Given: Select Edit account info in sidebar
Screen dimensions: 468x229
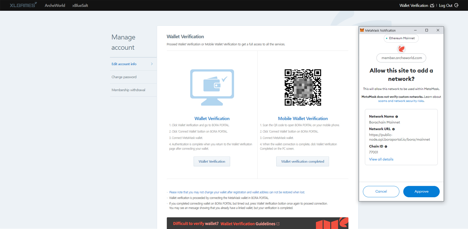Looking at the screenshot, I should (x=124, y=64).
